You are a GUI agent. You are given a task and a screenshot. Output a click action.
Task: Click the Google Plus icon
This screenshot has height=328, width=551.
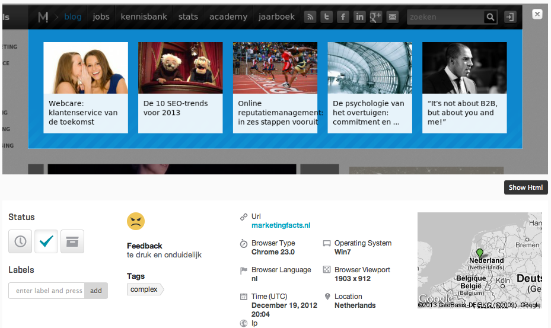click(375, 17)
